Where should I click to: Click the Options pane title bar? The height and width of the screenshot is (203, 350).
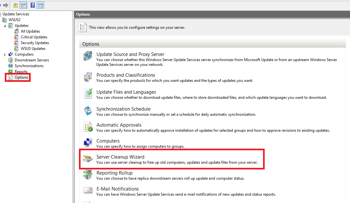pyautogui.click(x=212, y=14)
